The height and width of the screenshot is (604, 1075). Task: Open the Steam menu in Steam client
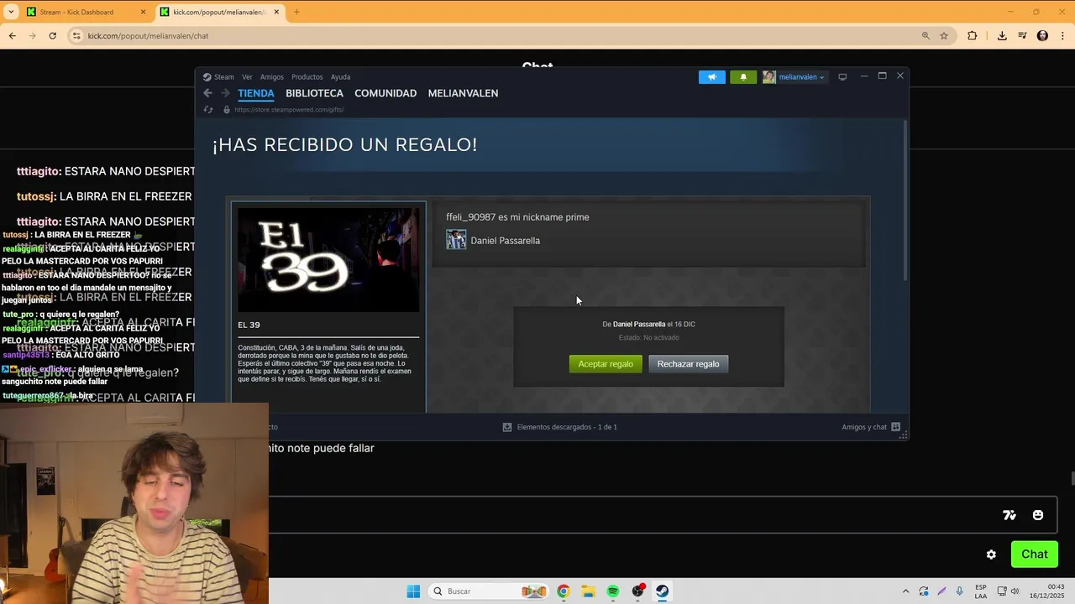pos(218,77)
